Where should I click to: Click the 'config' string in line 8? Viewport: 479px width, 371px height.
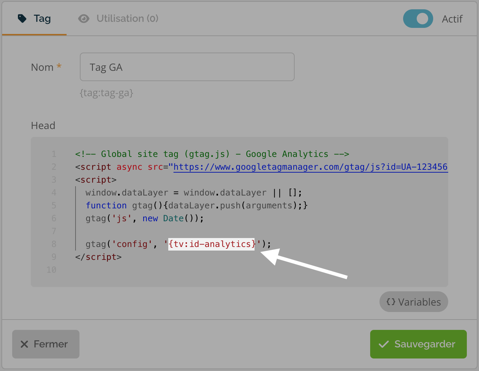coord(132,244)
